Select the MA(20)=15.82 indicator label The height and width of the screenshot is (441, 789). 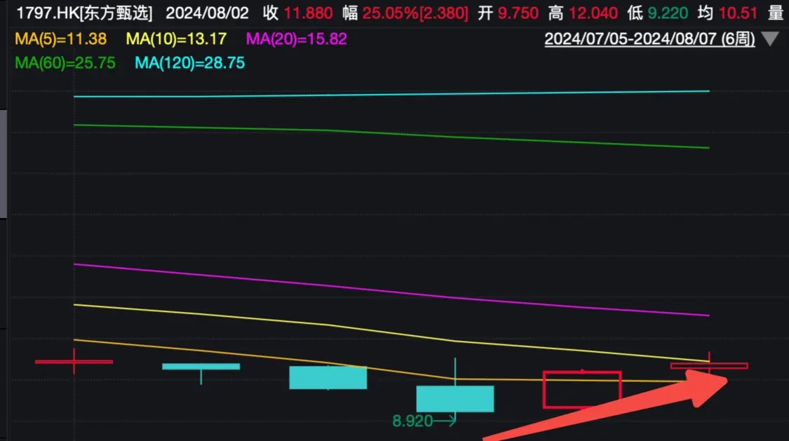pyautogui.click(x=297, y=39)
